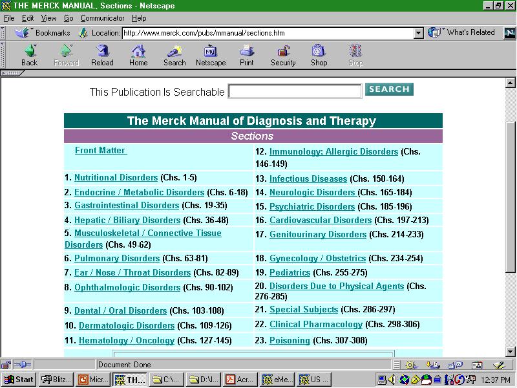
Task: Open the Netscape Search toolbar icon
Action: [174, 55]
